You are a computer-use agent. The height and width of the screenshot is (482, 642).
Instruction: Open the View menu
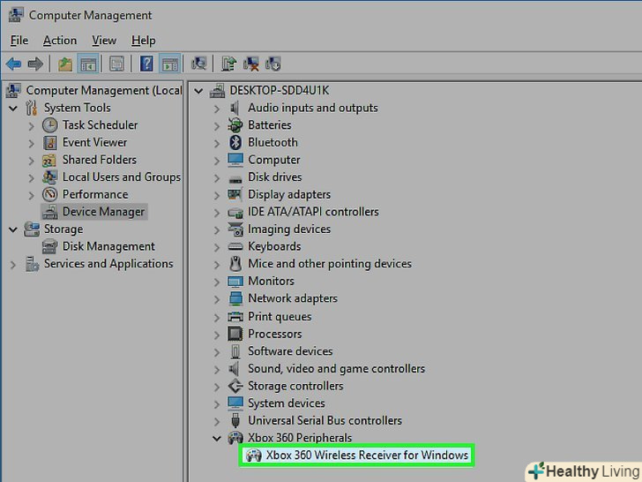click(104, 41)
